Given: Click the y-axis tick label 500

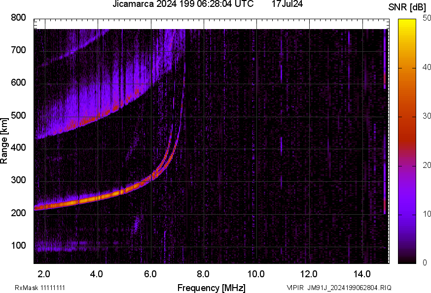Looking at the screenshot, I should 18,115.
